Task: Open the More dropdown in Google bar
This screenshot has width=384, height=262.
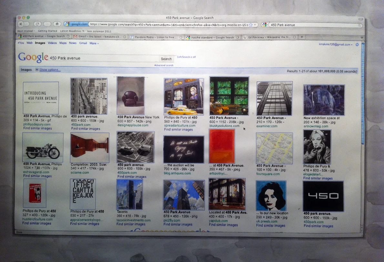Action: click(x=94, y=43)
